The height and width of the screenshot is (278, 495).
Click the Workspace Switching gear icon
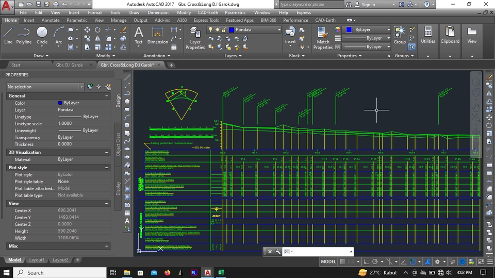pyautogui.click(x=437, y=261)
